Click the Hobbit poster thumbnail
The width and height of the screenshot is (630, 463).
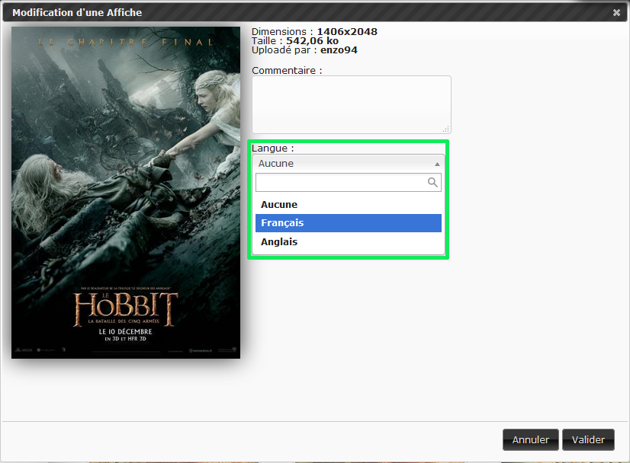(126, 193)
